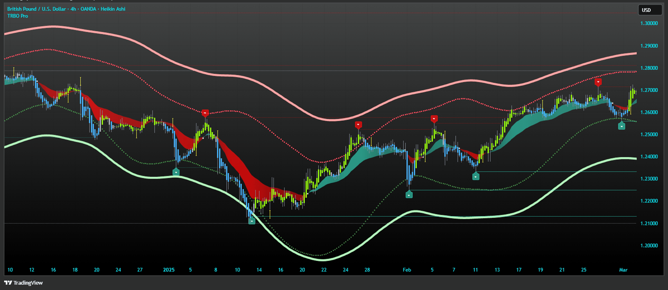
Task: Click the 22 date label on the time axis
Action: (324, 270)
